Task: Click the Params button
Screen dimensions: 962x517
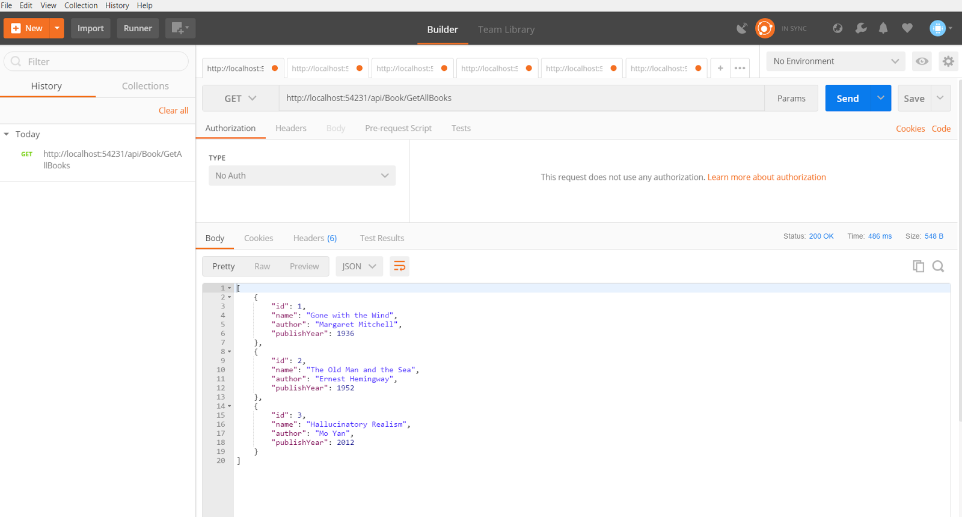Action: coord(791,98)
